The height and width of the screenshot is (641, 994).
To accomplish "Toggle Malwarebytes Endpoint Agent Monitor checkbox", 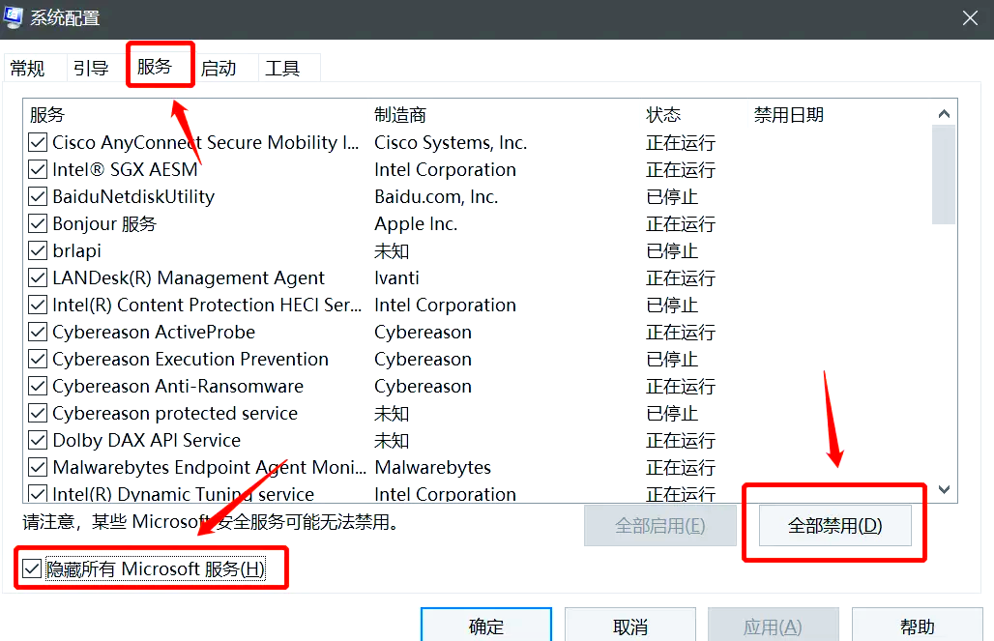I will click(38, 467).
